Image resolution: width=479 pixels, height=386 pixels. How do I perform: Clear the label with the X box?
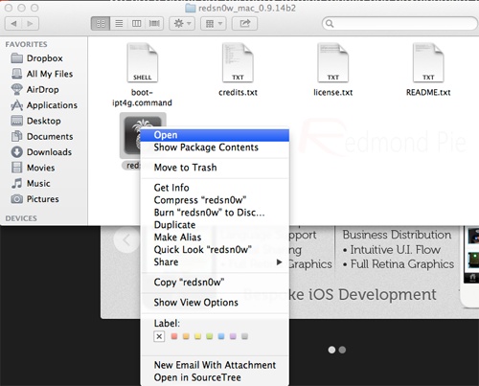159,336
